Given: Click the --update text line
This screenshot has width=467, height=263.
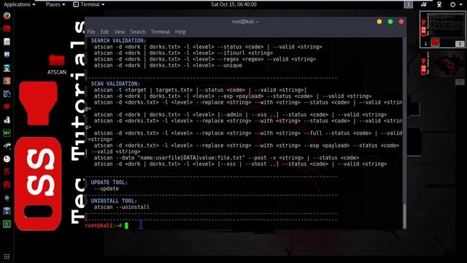Looking at the screenshot, I should [x=107, y=188].
